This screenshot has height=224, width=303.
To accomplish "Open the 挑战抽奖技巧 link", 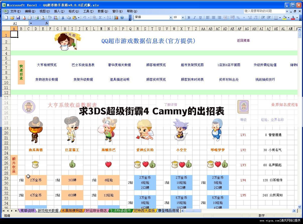I will [x=265, y=79].
